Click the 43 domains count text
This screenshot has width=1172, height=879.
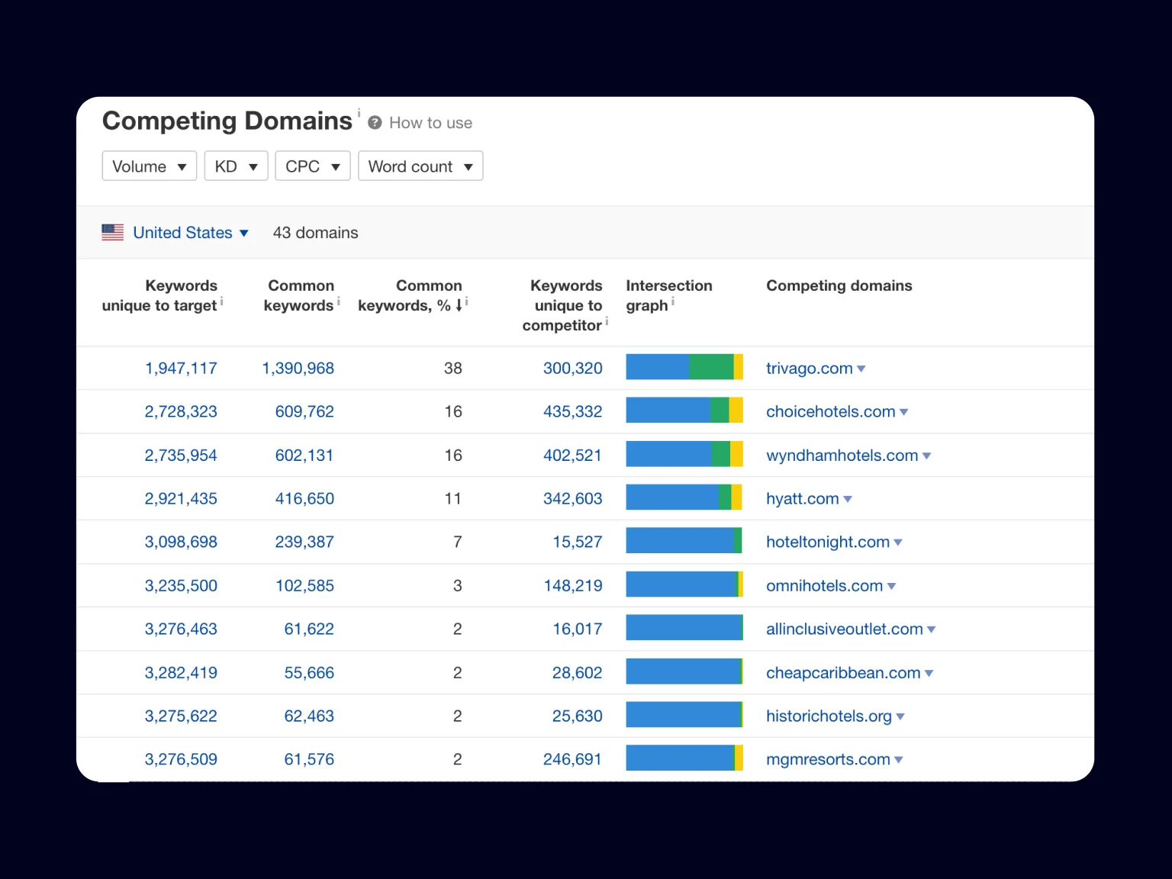pyautogui.click(x=315, y=233)
